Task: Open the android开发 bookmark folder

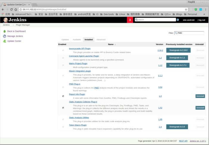Action: coord(83,14)
